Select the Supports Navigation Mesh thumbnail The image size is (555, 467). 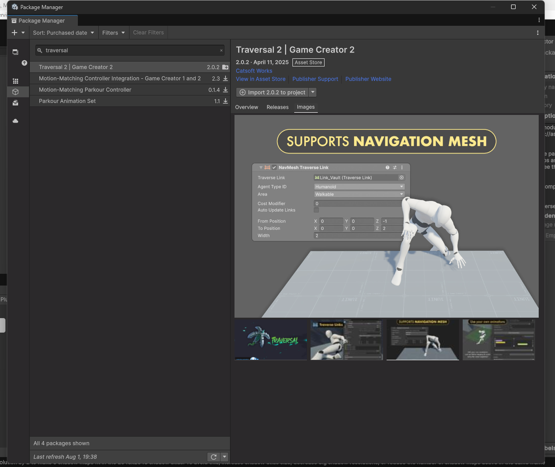coord(423,340)
